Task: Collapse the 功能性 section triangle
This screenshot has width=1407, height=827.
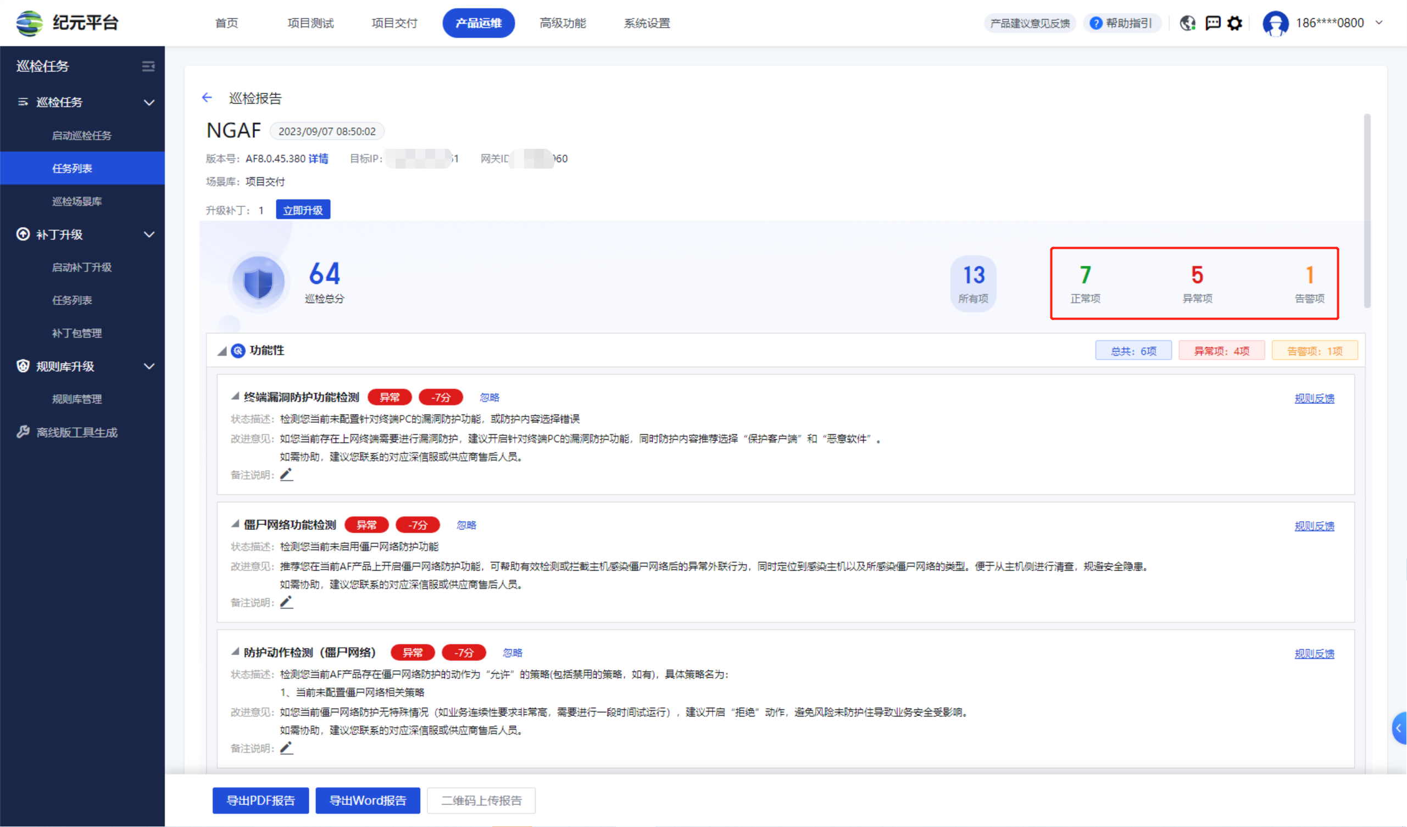Action: [x=222, y=351]
